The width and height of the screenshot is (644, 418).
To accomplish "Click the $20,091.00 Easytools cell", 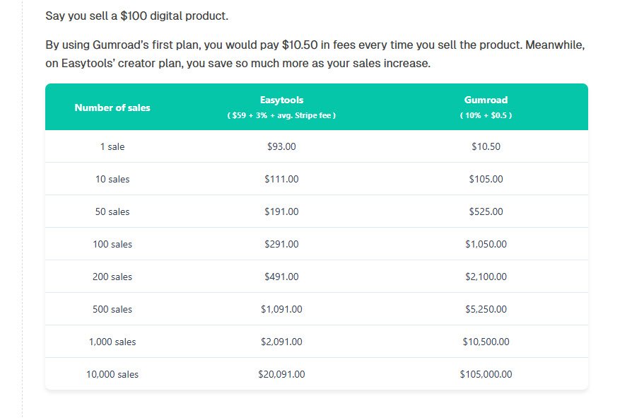I will [281, 374].
